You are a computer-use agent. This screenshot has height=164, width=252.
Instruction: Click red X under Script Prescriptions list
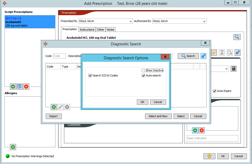[x=26, y=87]
